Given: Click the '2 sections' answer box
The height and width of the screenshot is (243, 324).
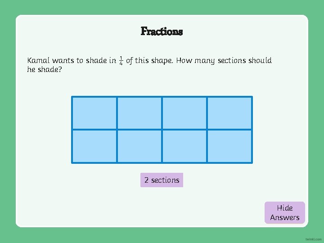Looking at the screenshot, I should (162, 180).
